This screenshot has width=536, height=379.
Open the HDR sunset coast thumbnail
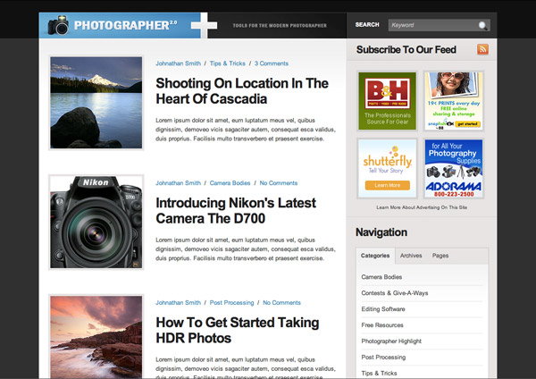[96, 337]
